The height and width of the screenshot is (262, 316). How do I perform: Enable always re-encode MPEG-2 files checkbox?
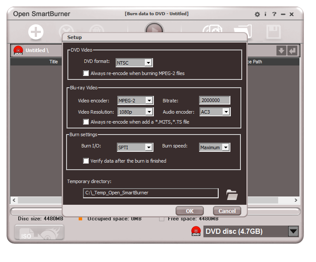(x=86, y=73)
